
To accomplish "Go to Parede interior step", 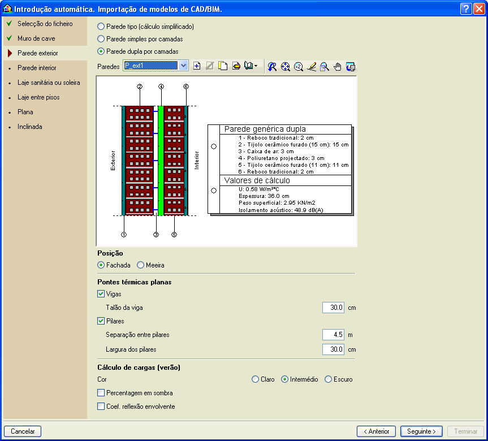I will pyautogui.click(x=37, y=68).
